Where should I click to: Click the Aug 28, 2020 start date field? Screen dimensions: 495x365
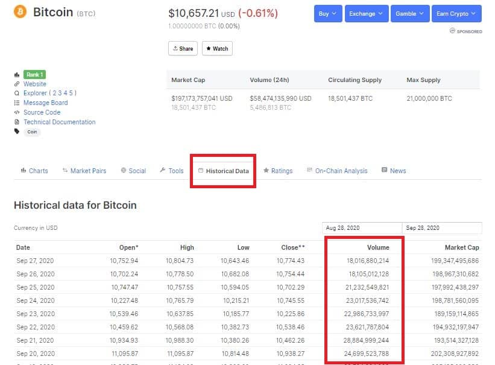(362, 228)
